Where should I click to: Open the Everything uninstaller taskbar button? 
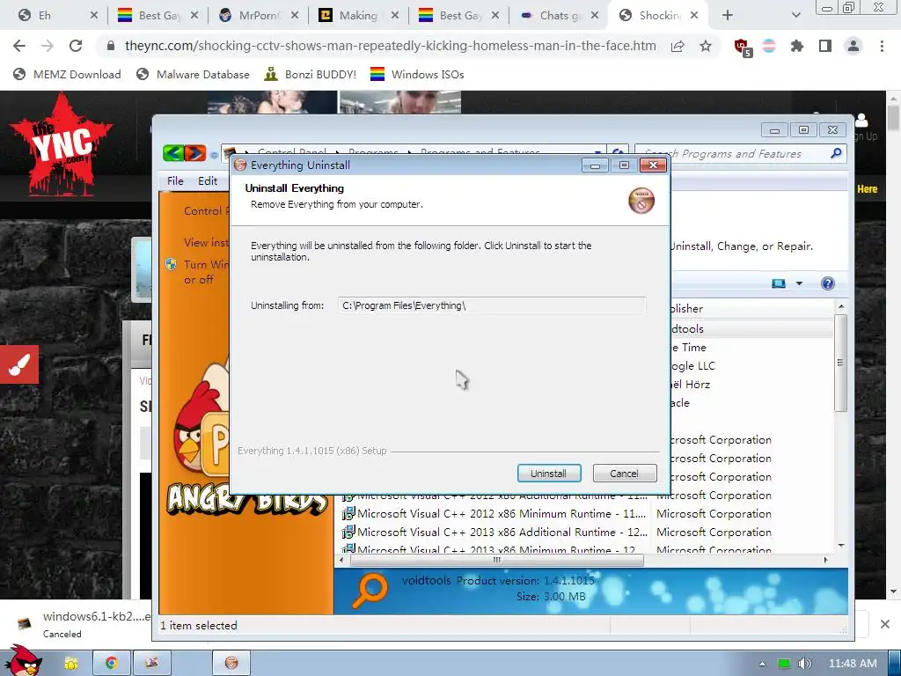click(231, 664)
